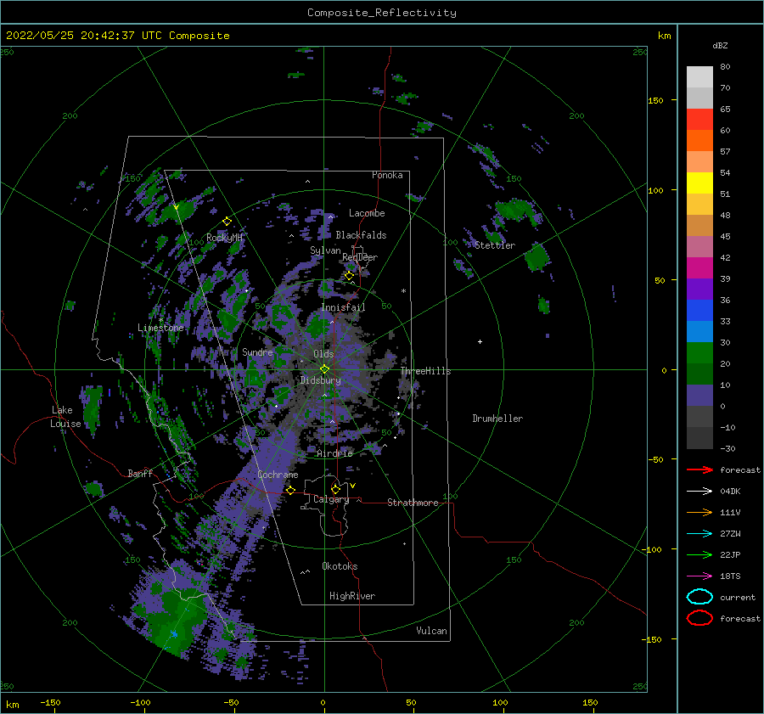Click the red forecast ellipse icon
The image size is (764, 714).
coord(699,618)
